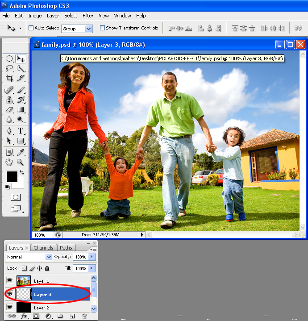Choose the Horizontal Type tool
The height and width of the screenshot is (321, 308).
(21, 131)
